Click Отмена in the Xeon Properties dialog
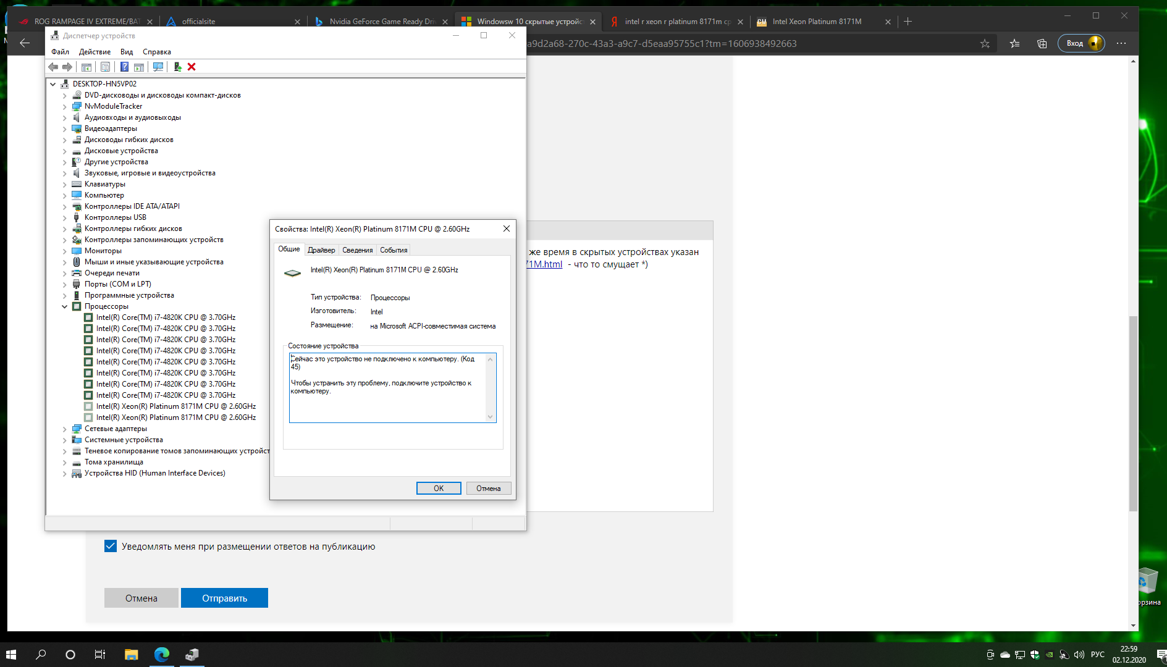Viewport: 1167px width, 667px height. click(x=488, y=489)
